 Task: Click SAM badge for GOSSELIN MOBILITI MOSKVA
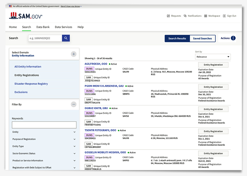(x=89, y=166)
